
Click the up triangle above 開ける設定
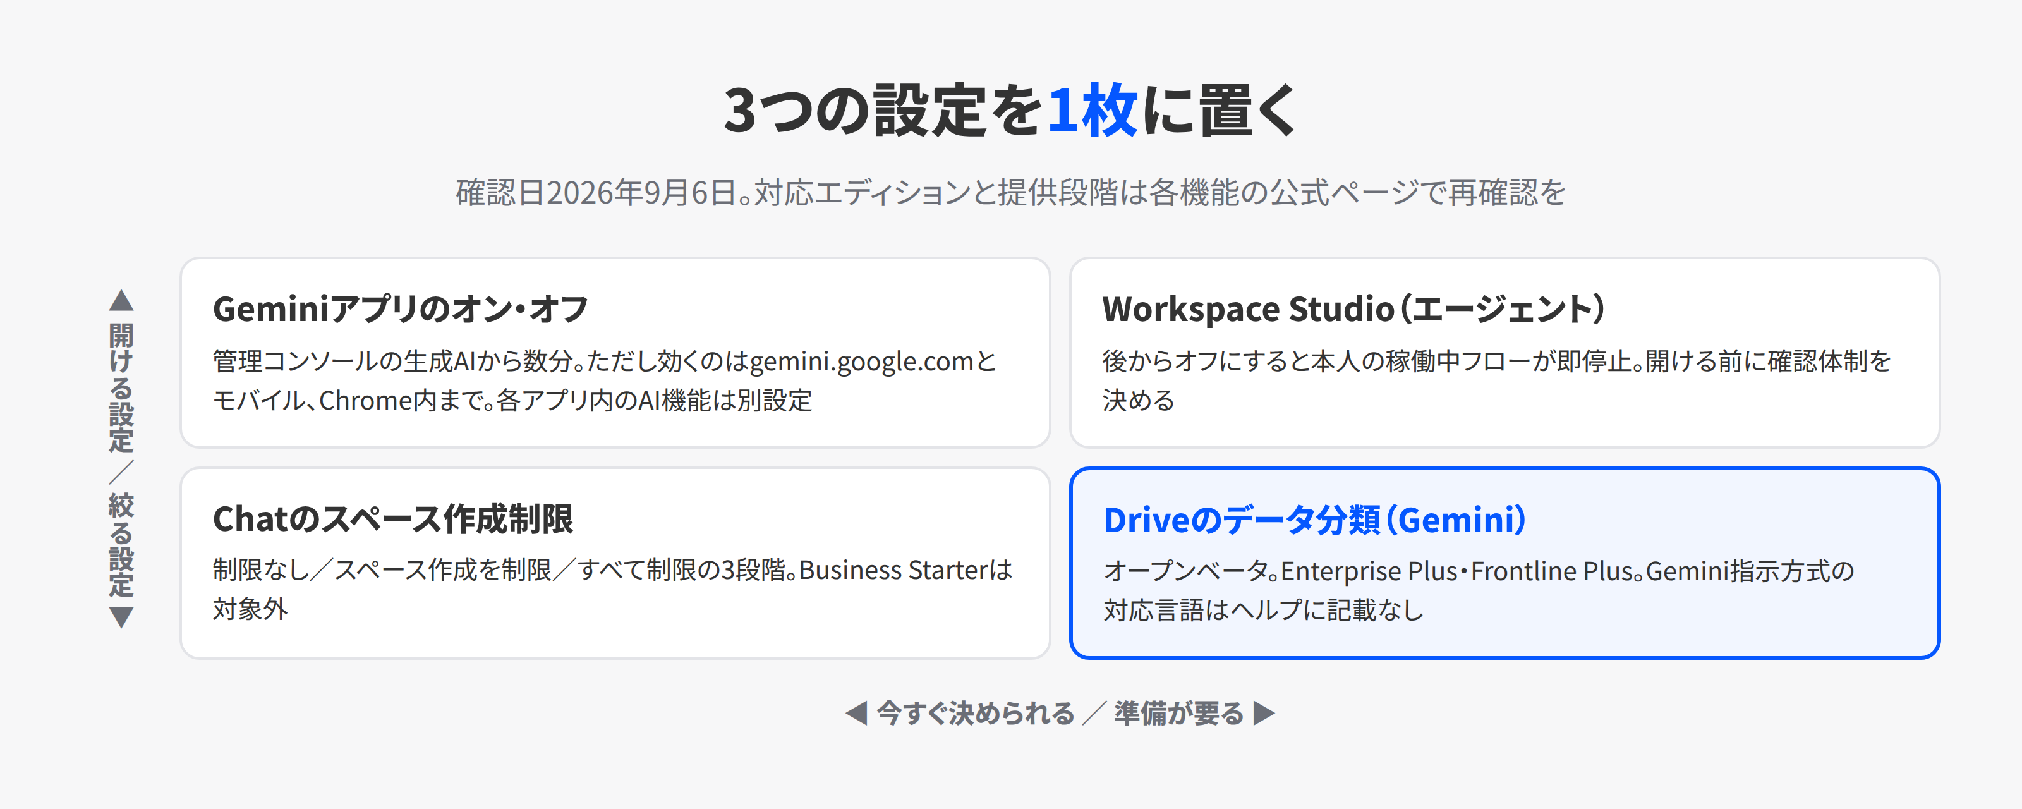[121, 300]
